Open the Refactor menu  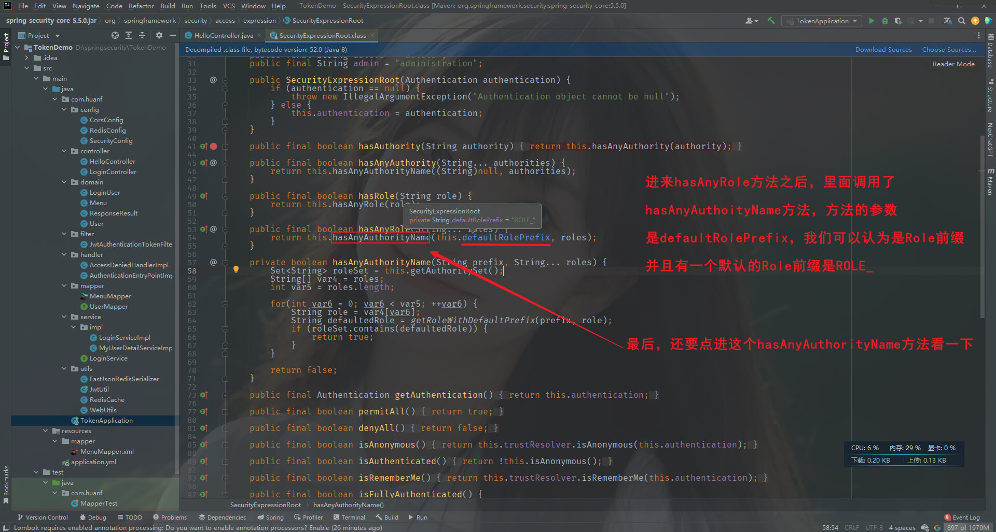(141, 6)
